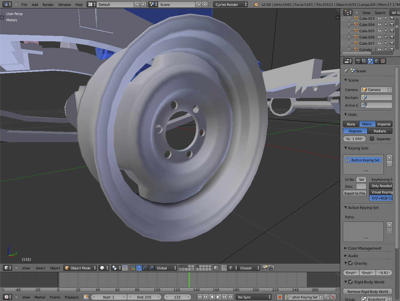The image size is (400, 301).
Task: Open the No Sync playback dropdown
Action: point(254,297)
